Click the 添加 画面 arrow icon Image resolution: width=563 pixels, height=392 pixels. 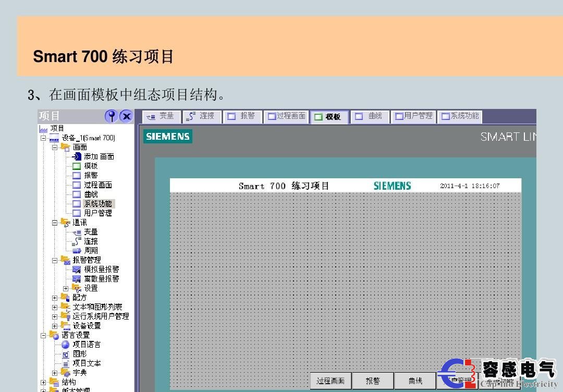click(x=77, y=156)
